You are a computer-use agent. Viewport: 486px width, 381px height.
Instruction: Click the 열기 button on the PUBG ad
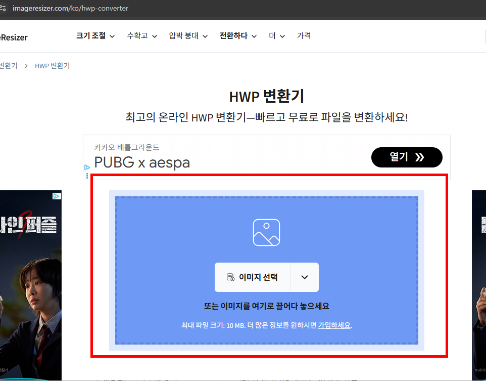[407, 157]
